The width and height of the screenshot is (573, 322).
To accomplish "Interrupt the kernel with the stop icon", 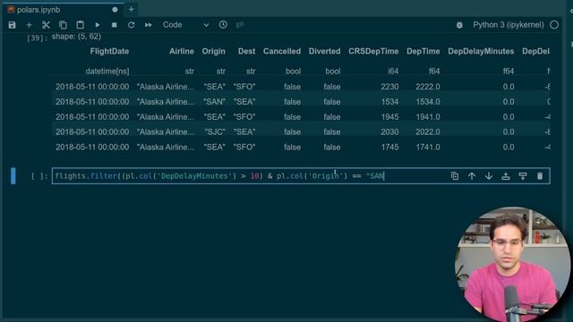I will (114, 25).
